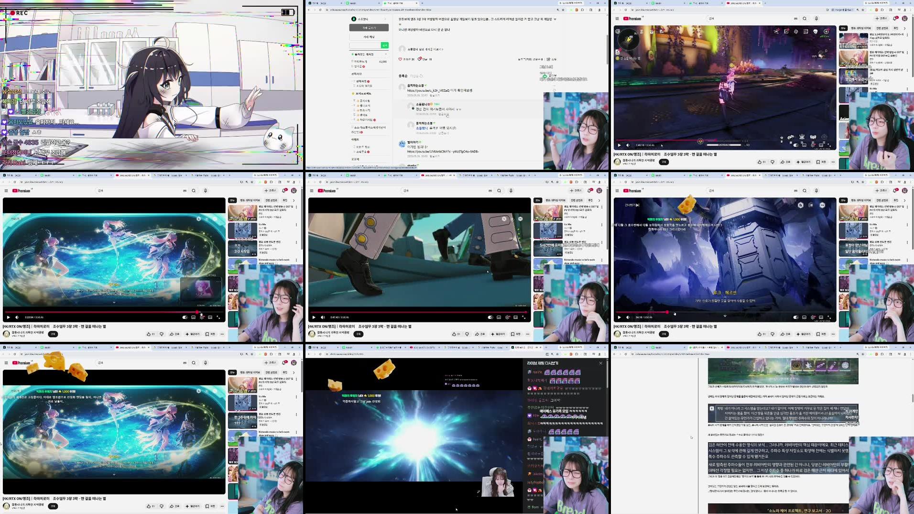
Task: Close live chat replay panel beside lightning video
Action: (x=601, y=363)
